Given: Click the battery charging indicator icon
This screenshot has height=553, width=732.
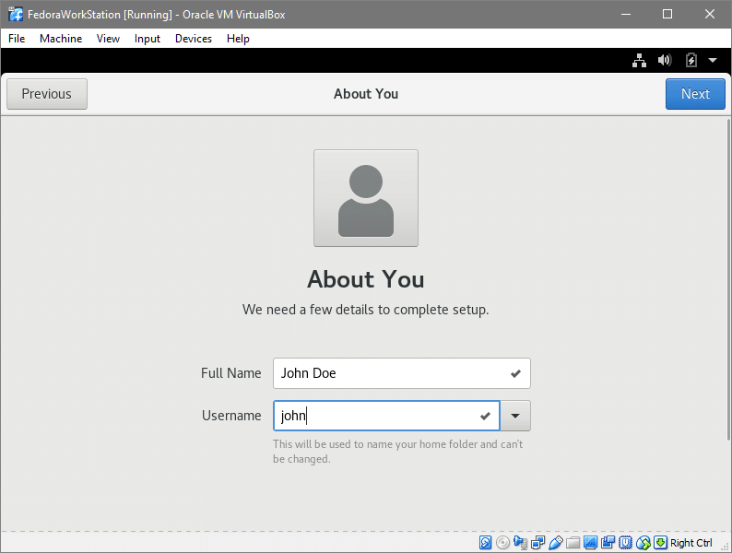Looking at the screenshot, I should point(691,61).
